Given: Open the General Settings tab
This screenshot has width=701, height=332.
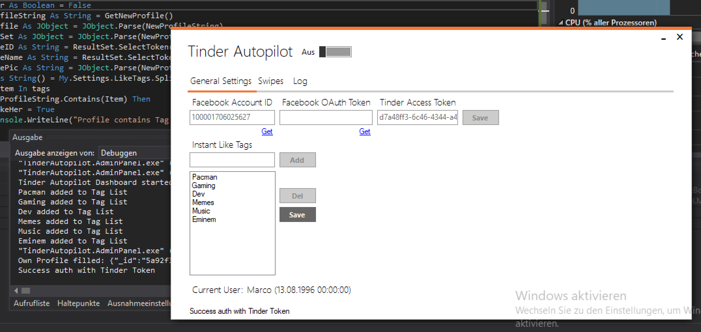Looking at the screenshot, I should 221,81.
